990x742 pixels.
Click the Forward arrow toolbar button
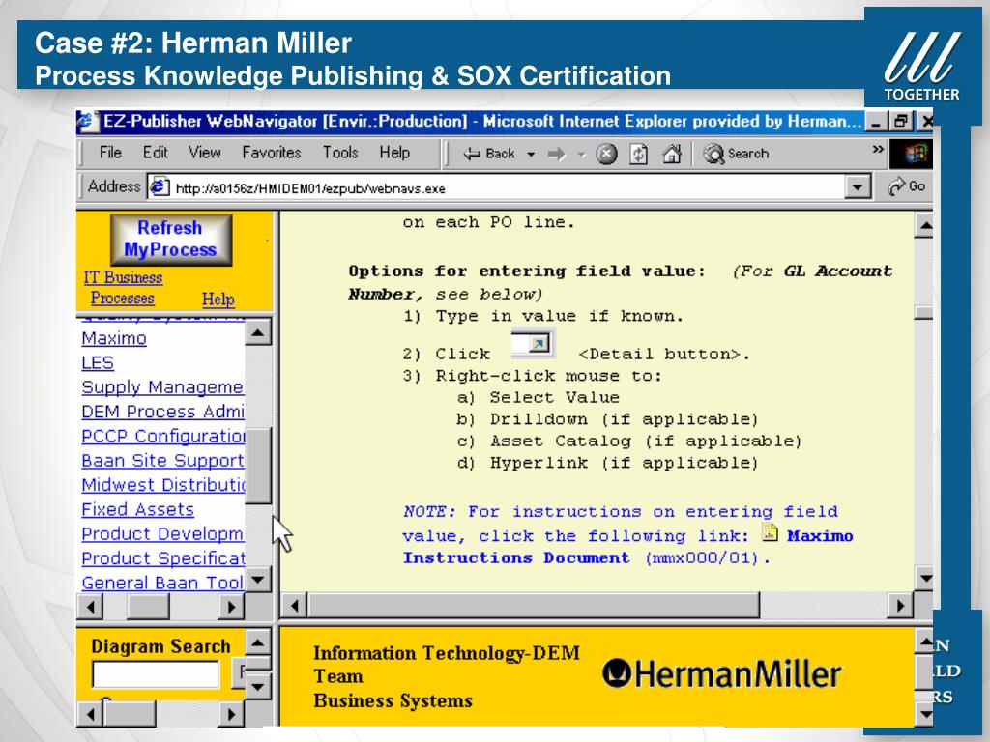[x=556, y=154]
